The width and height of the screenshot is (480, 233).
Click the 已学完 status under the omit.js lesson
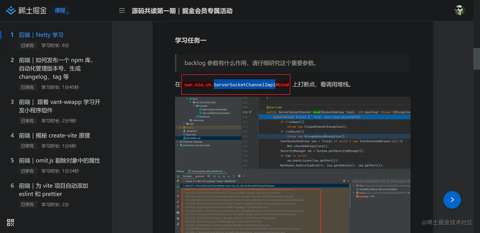point(27,171)
